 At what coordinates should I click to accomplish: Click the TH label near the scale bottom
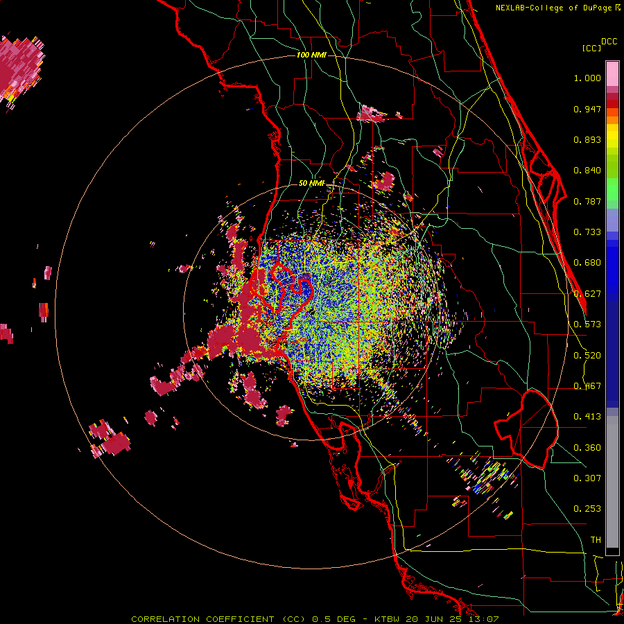(x=596, y=540)
